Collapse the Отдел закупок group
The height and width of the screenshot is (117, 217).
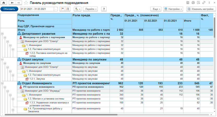point(2,60)
